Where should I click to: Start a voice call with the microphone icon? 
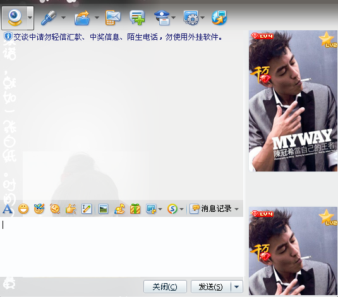click(x=49, y=18)
